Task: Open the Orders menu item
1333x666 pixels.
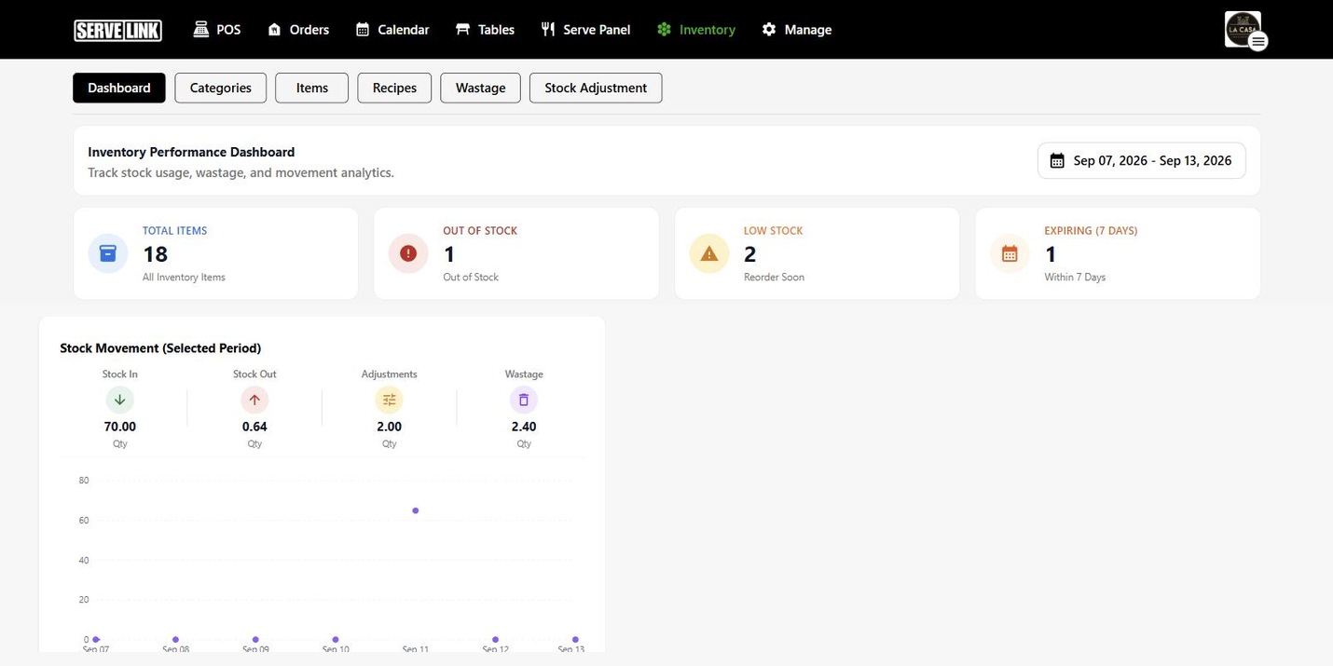Action: (298, 30)
